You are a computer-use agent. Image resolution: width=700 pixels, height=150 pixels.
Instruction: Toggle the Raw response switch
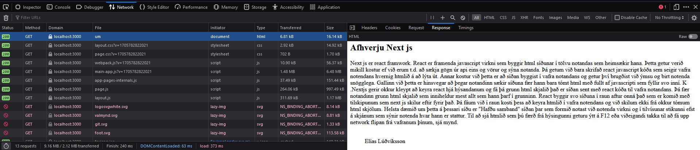point(693,36)
